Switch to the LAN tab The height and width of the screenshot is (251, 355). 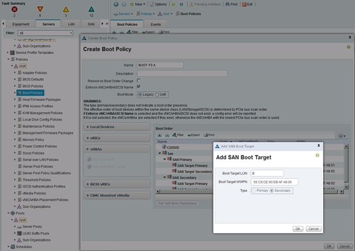[71, 24]
